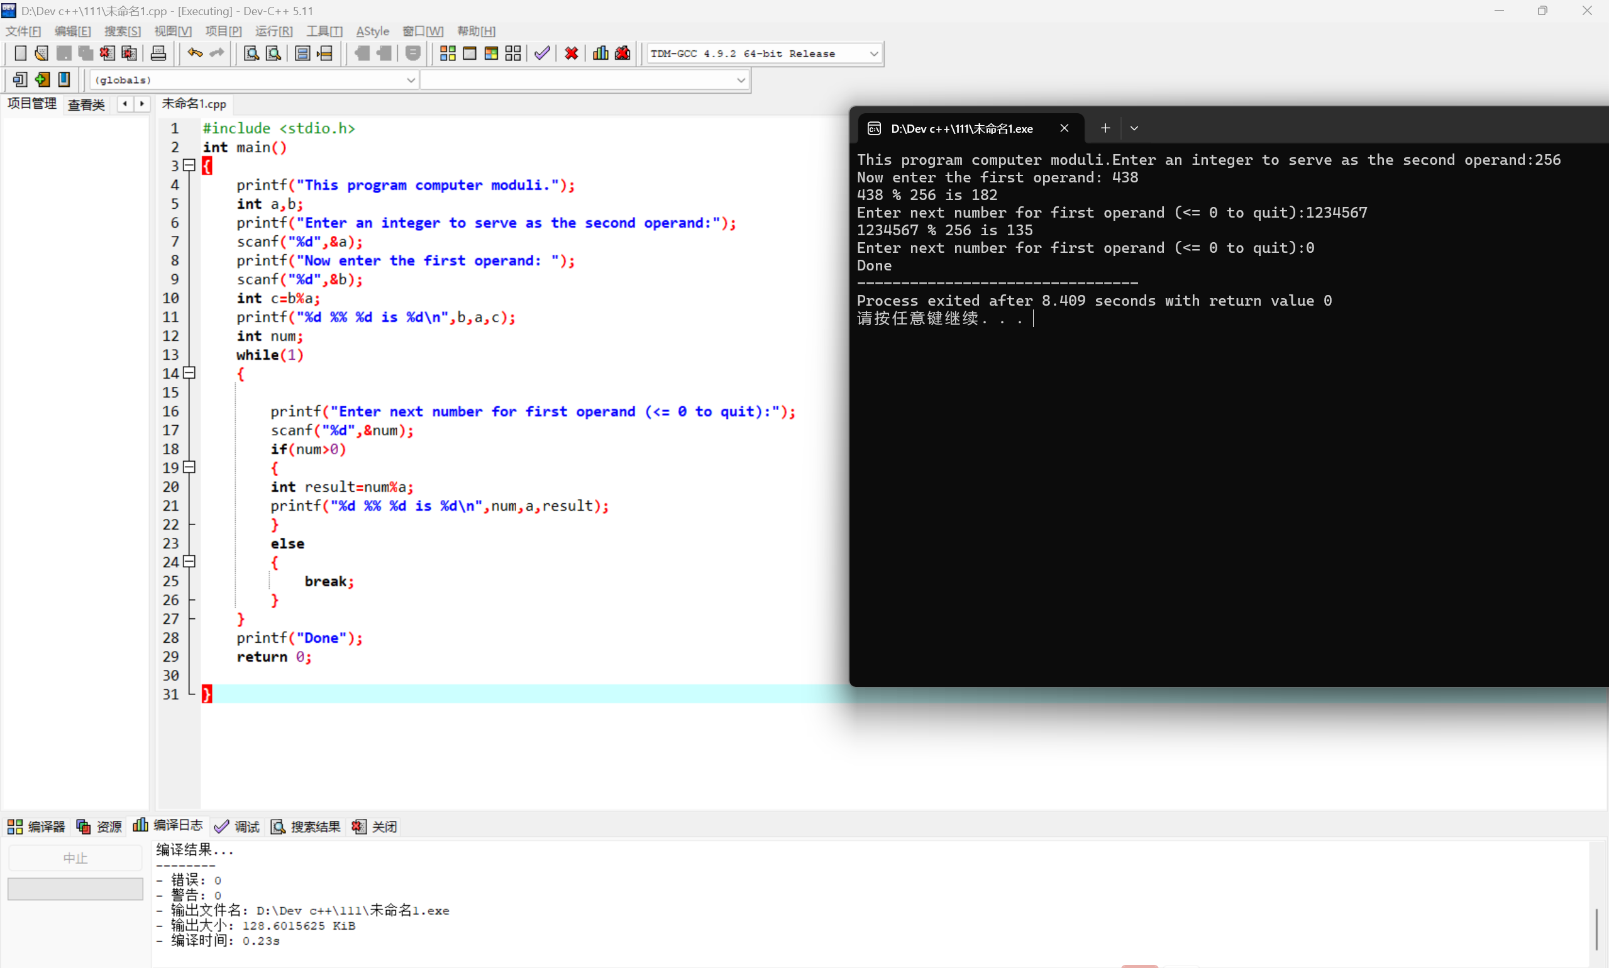Click the Profile analysis bar chart icon
The image size is (1609, 968).
[x=600, y=53]
